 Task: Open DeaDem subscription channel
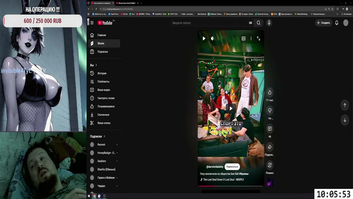click(x=104, y=161)
